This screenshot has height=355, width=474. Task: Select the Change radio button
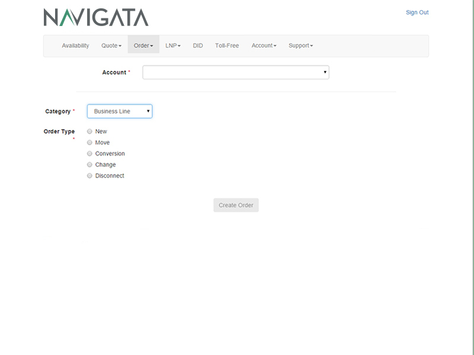(x=89, y=164)
